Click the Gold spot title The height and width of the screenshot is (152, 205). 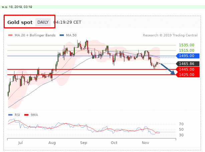[20, 22]
